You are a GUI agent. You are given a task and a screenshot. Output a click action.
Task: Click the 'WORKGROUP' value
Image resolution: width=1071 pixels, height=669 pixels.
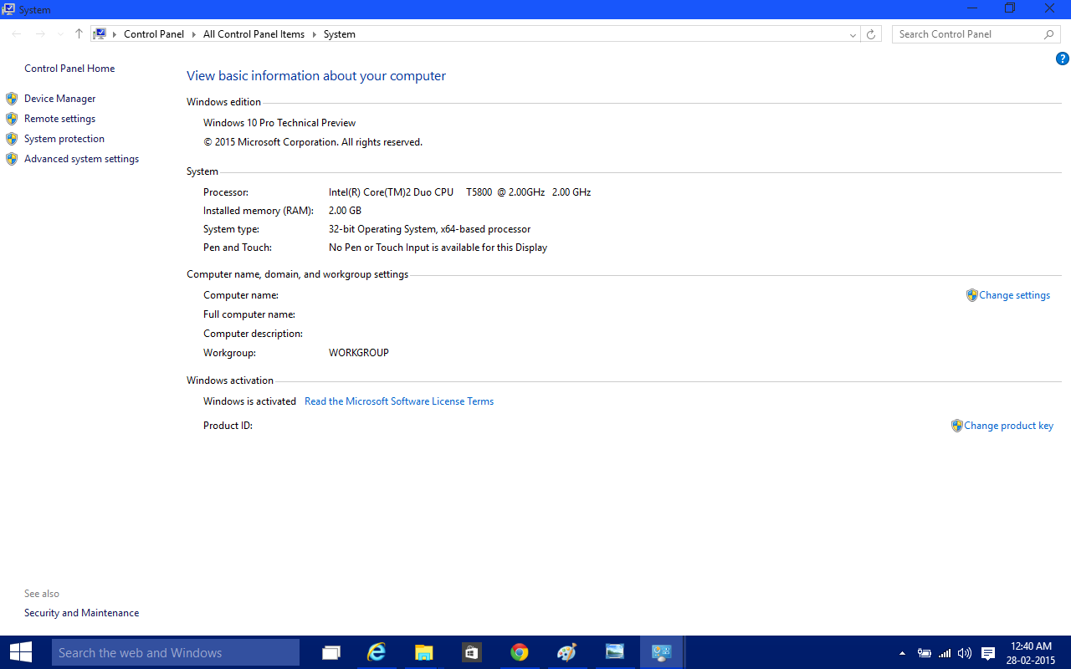click(359, 353)
